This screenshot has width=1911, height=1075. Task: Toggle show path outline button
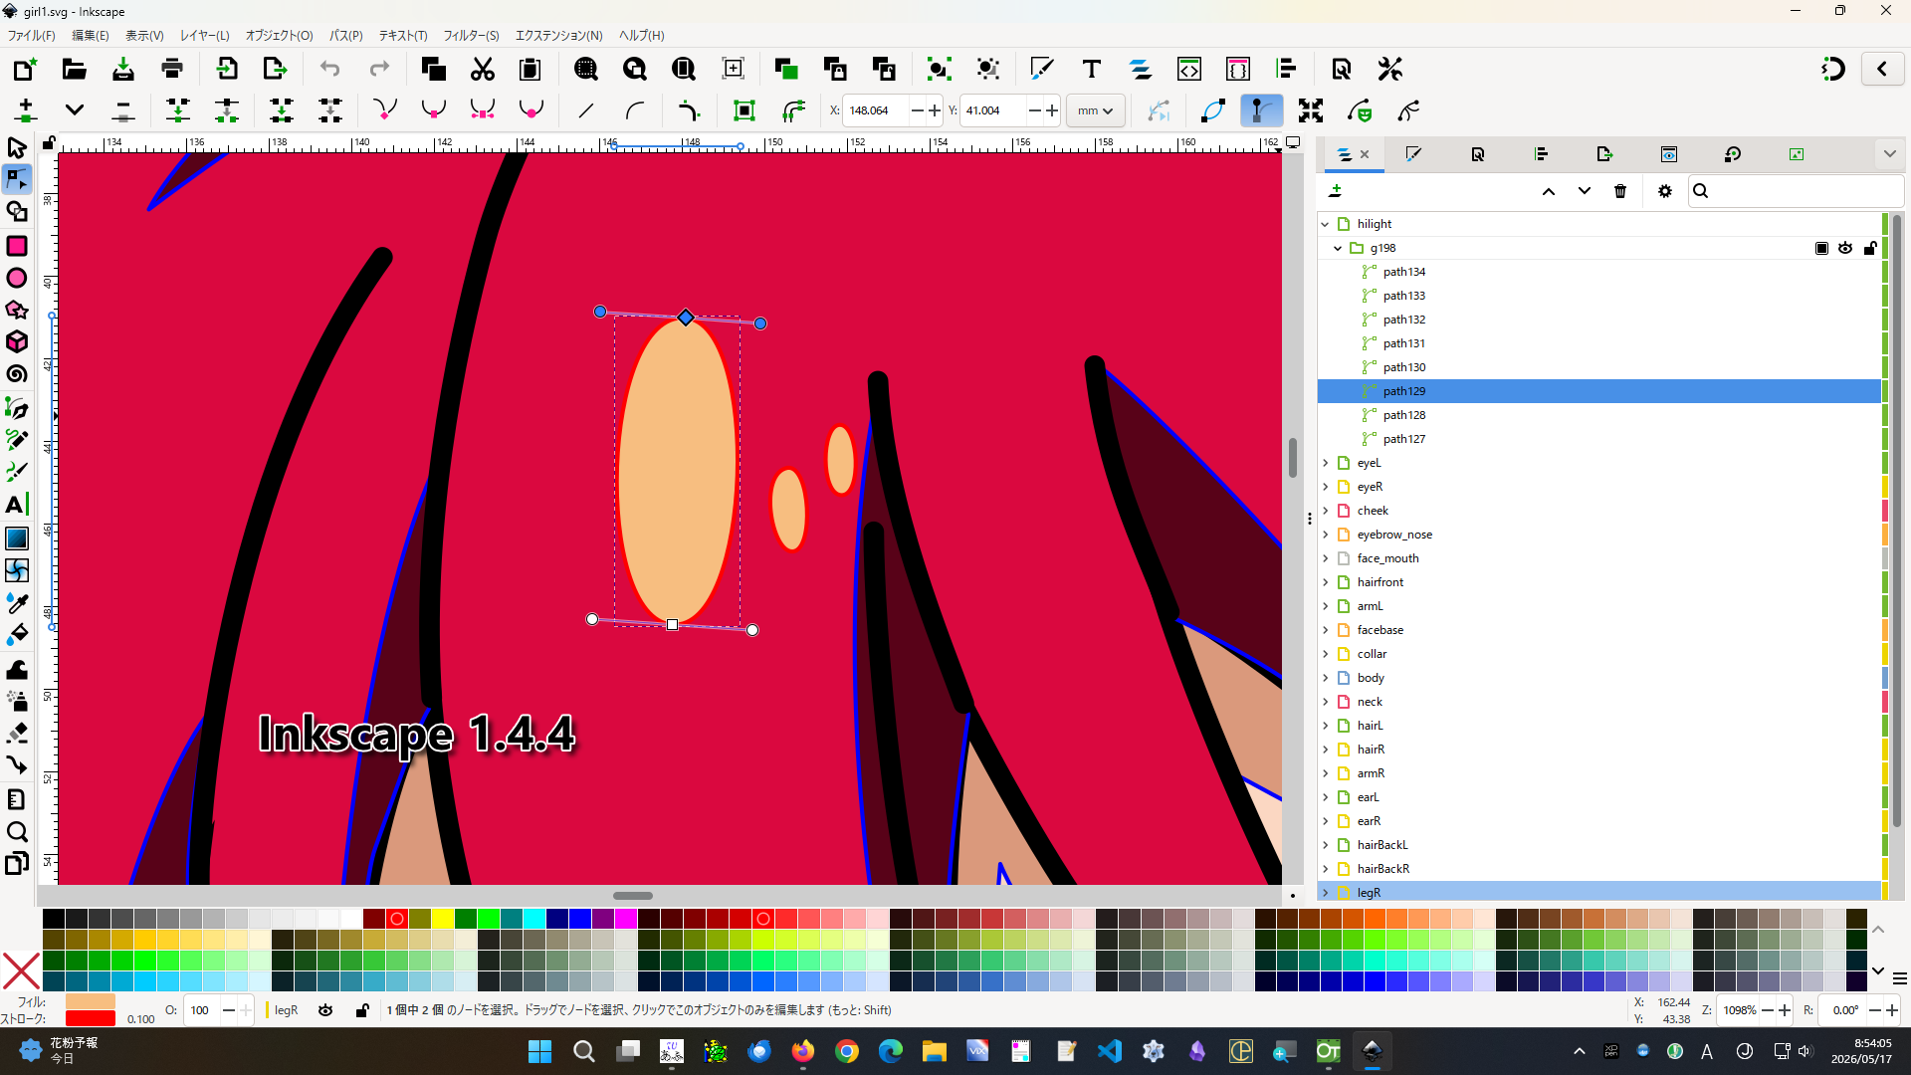[1213, 110]
